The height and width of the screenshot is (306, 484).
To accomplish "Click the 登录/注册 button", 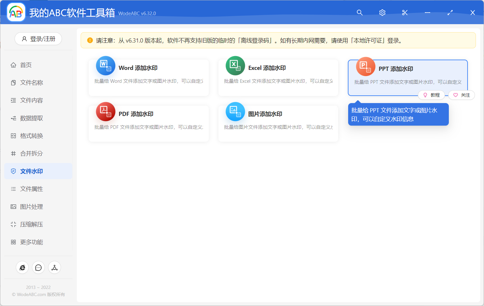I will [x=38, y=39].
